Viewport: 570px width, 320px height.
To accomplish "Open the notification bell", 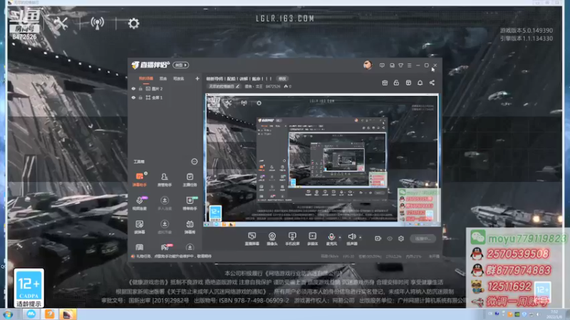I will (420, 82).
